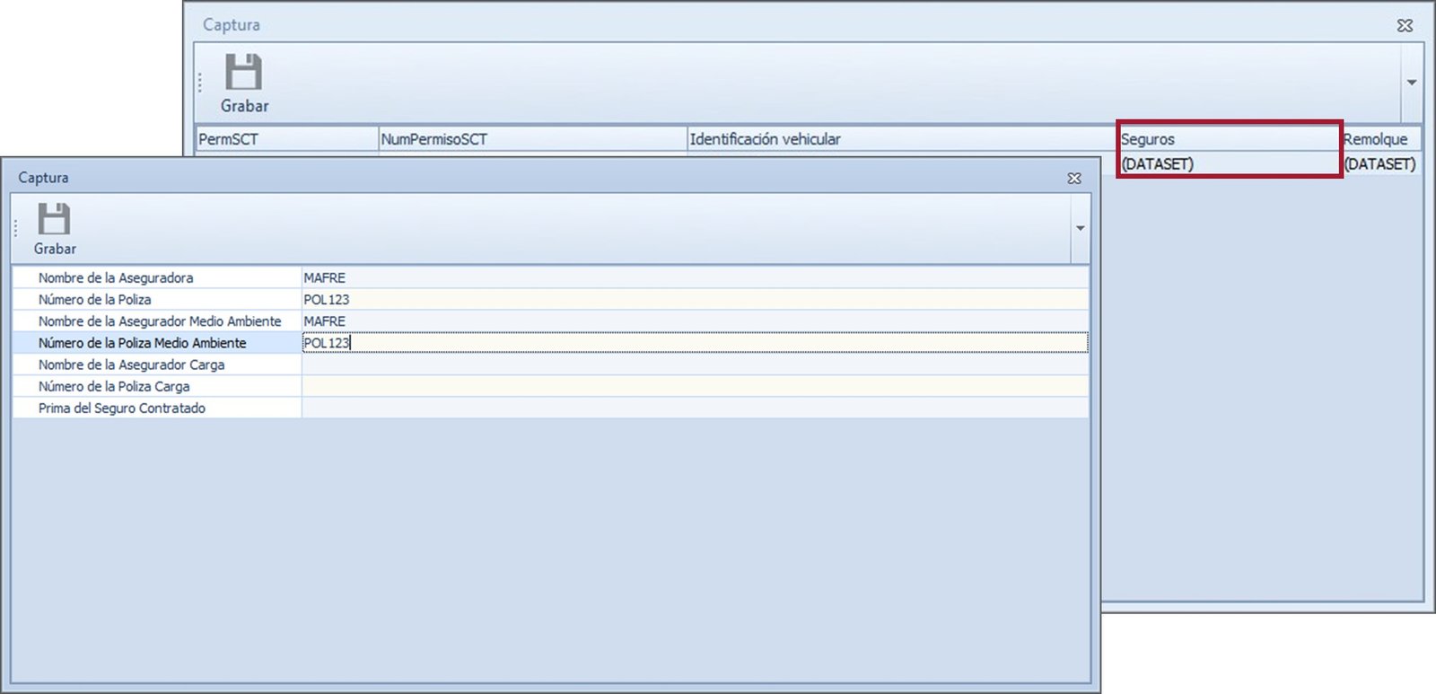Close the back Captura window
This screenshot has height=694, width=1436.
pos(1405,26)
